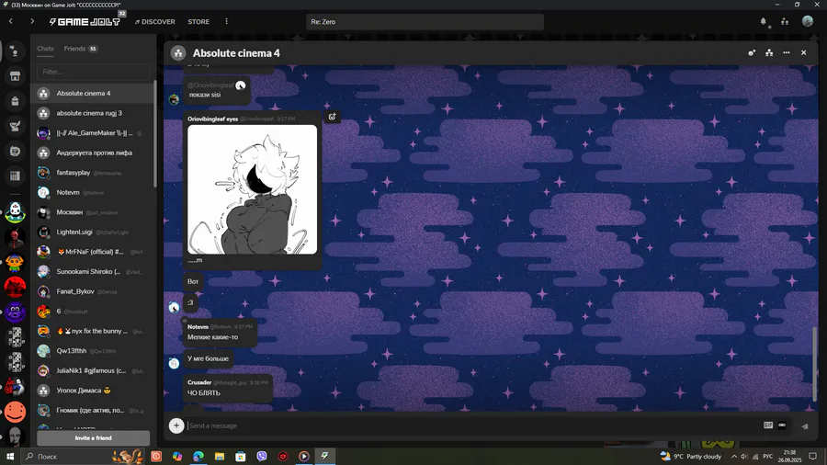
Task: Open the MrFNaF (official) chat
Action: tap(92, 252)
